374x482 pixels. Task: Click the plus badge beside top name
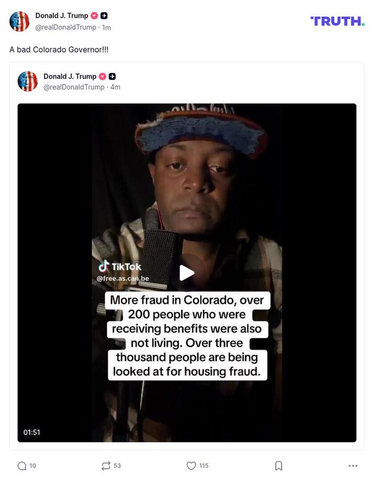(x=104, y=16)
